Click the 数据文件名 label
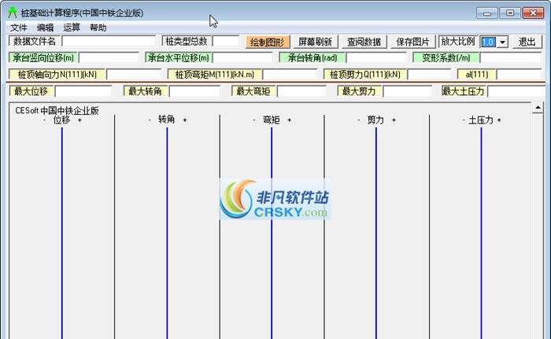The width and height of the screenshot is (551, 339). tap(35, 41)
